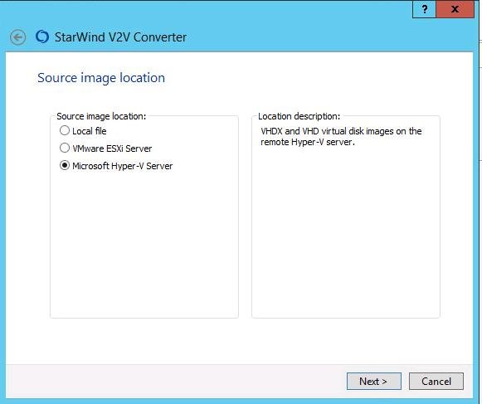The width and height of the screenshot is (482, 404).
Task: Choose the VMware ESXi Server radio circle
Action: (65, 148)
